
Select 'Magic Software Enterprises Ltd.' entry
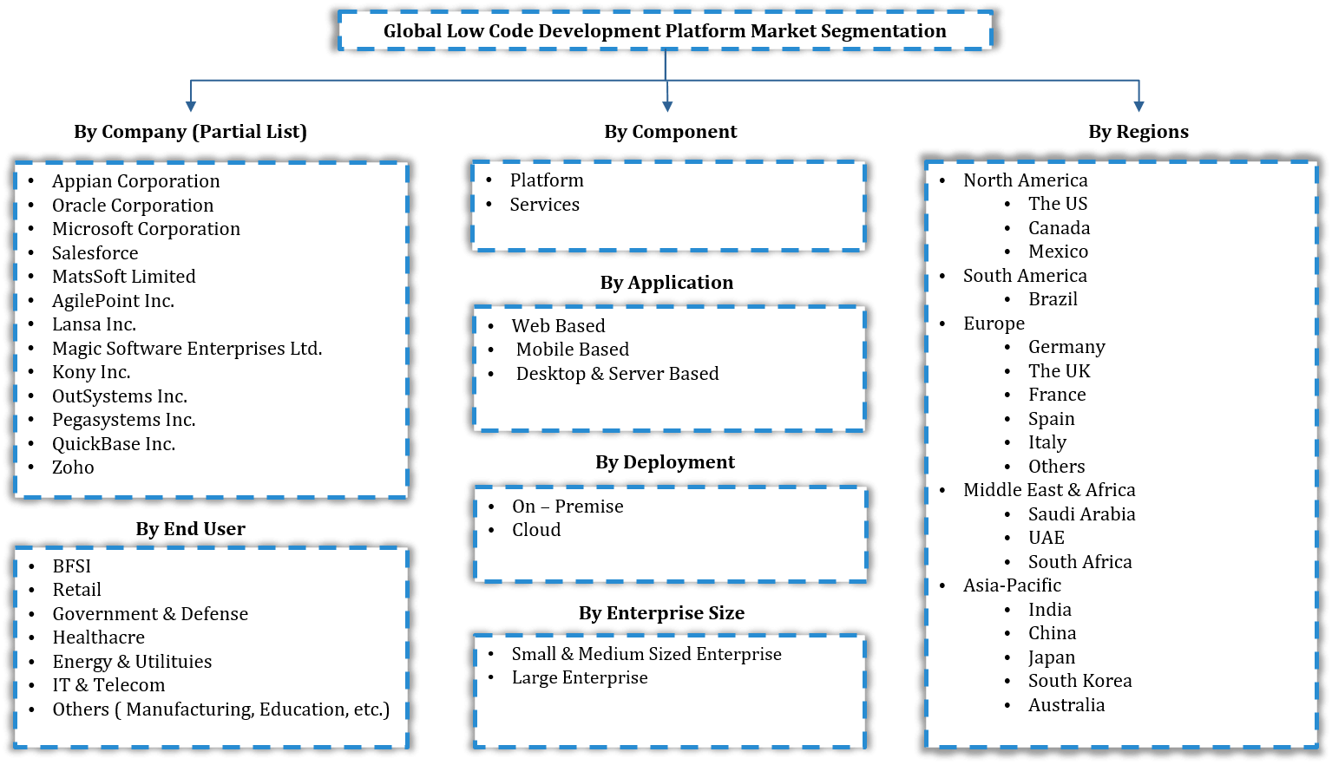point(187,349)
